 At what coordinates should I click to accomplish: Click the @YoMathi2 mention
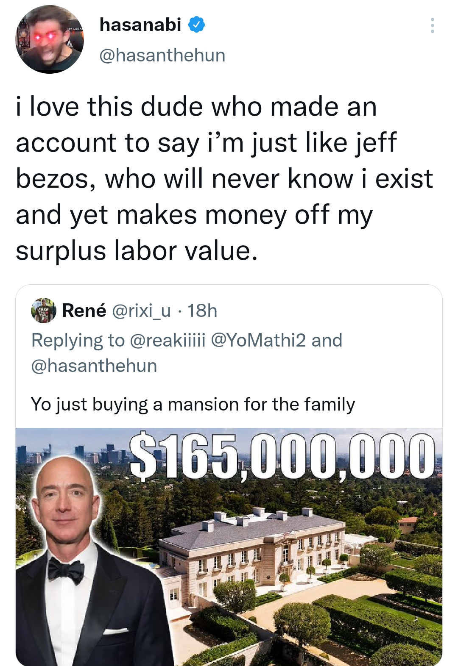click(x=258, y=340)
